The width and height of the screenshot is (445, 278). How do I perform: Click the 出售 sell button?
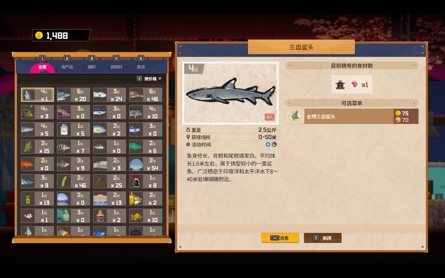280,238
